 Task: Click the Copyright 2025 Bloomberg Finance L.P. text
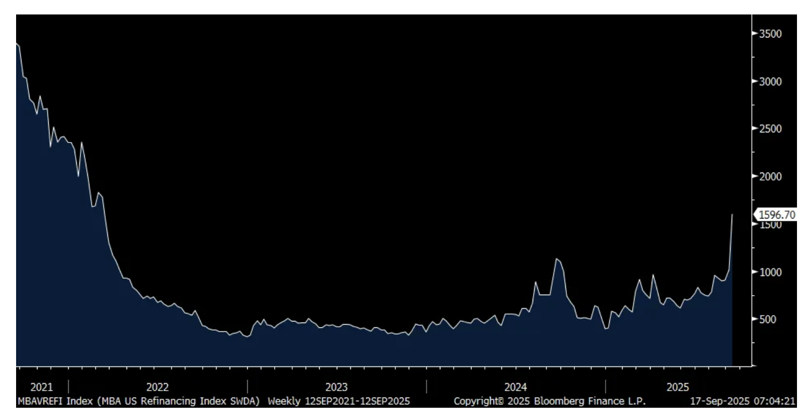(550, 401)
